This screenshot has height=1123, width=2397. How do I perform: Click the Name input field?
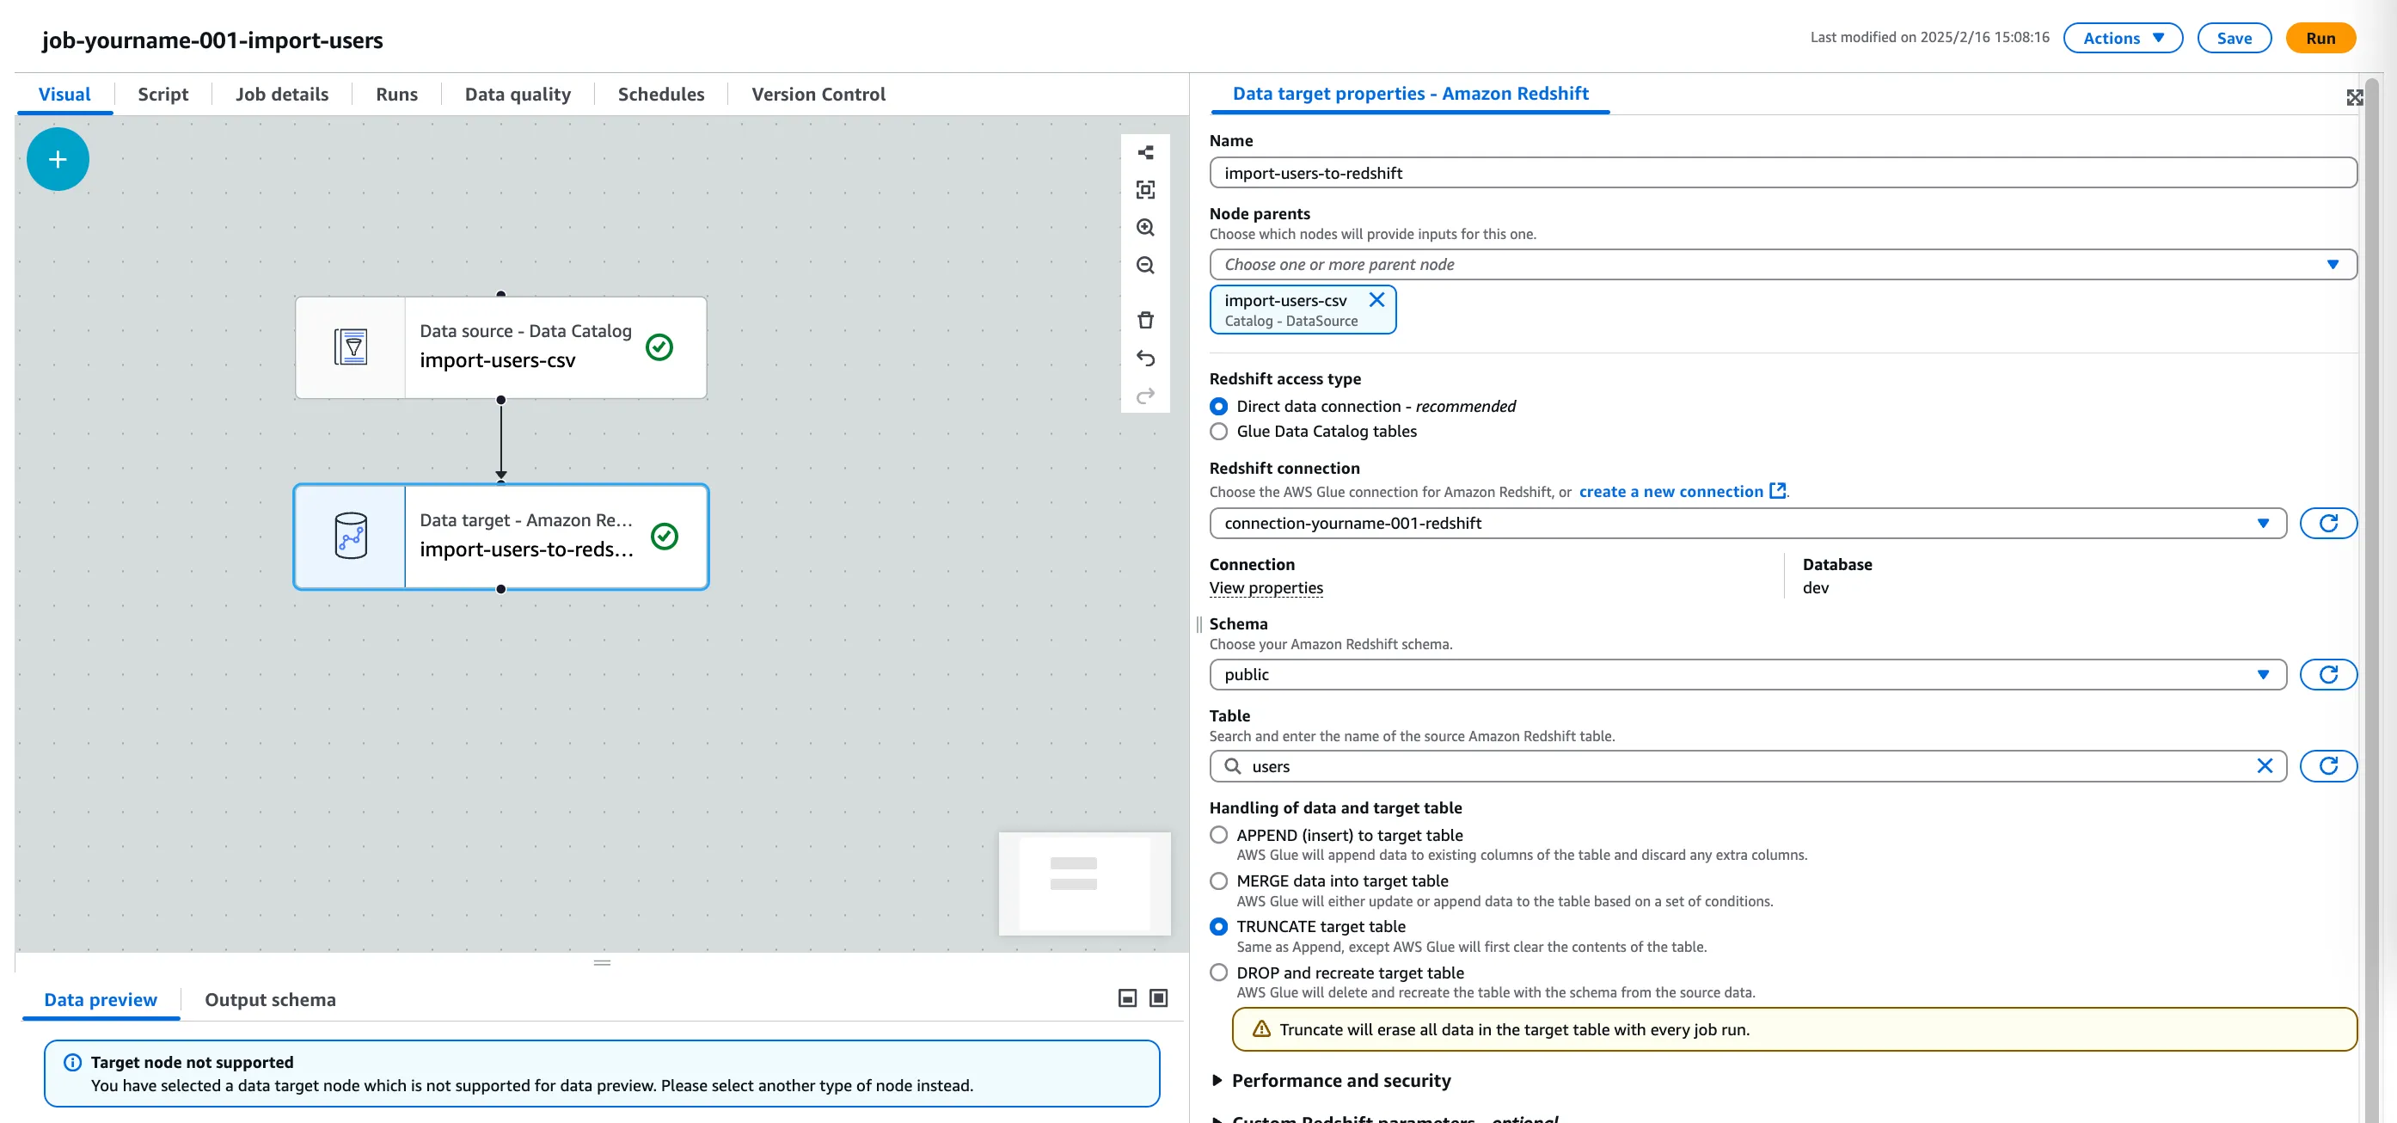coord(1782,173)
